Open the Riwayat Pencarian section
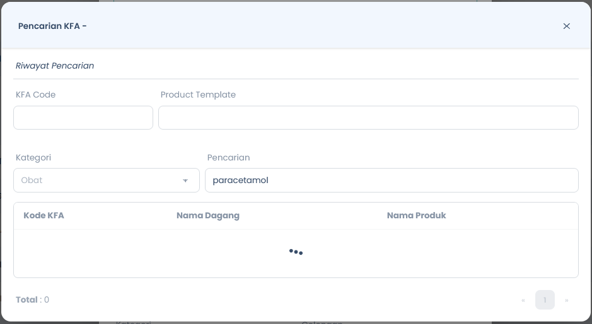 (55, 65)
